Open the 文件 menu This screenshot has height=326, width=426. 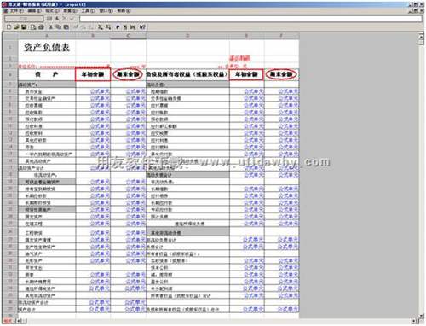(16, 11)
